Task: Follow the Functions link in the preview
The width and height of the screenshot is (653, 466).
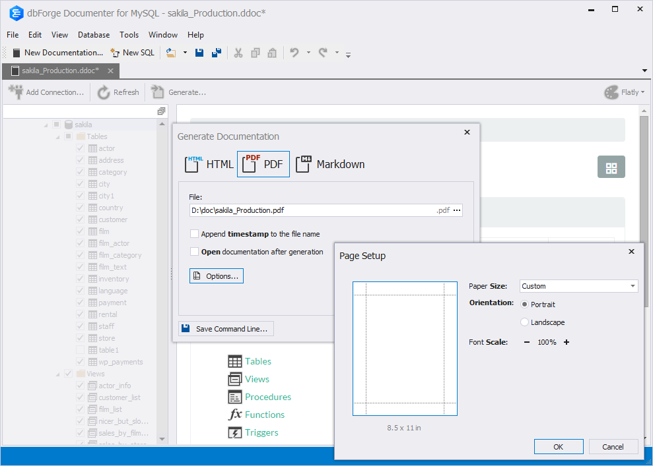Action: (265, 415)
